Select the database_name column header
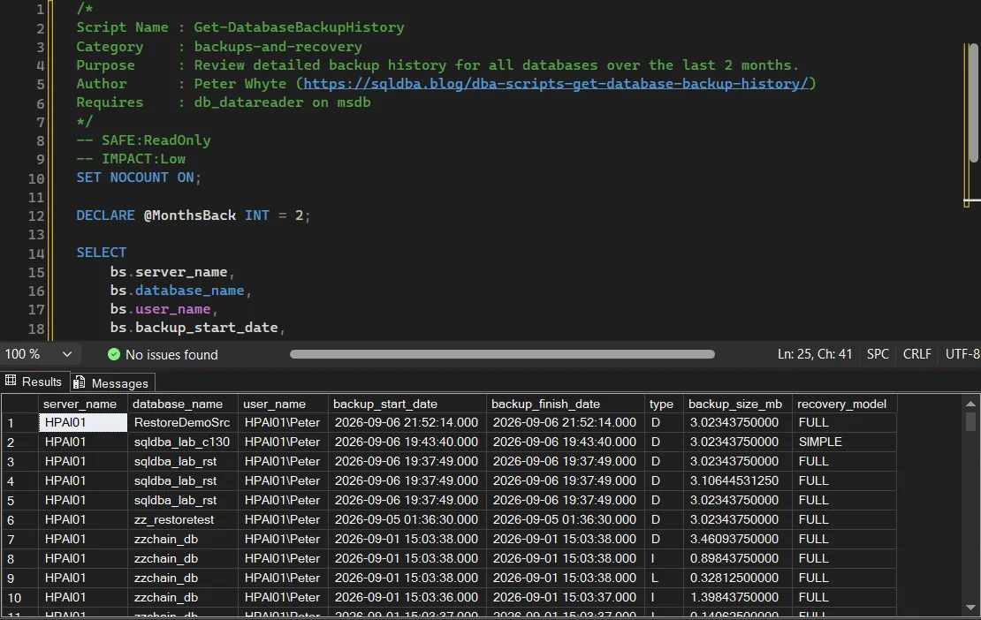 pyautogui.click(x=183, y=404)
